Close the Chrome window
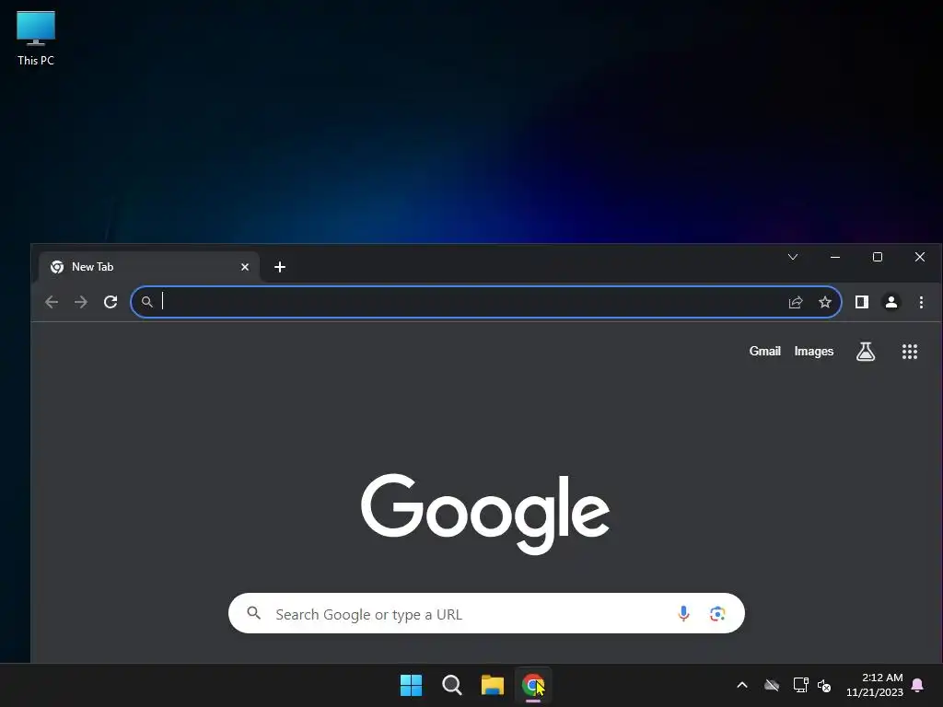This screenshot has height=707, width=943. pos(920,257)
